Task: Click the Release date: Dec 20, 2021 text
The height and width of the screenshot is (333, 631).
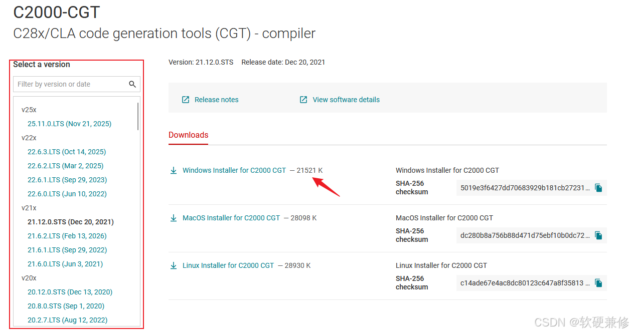Action: (x=283, y=62)
